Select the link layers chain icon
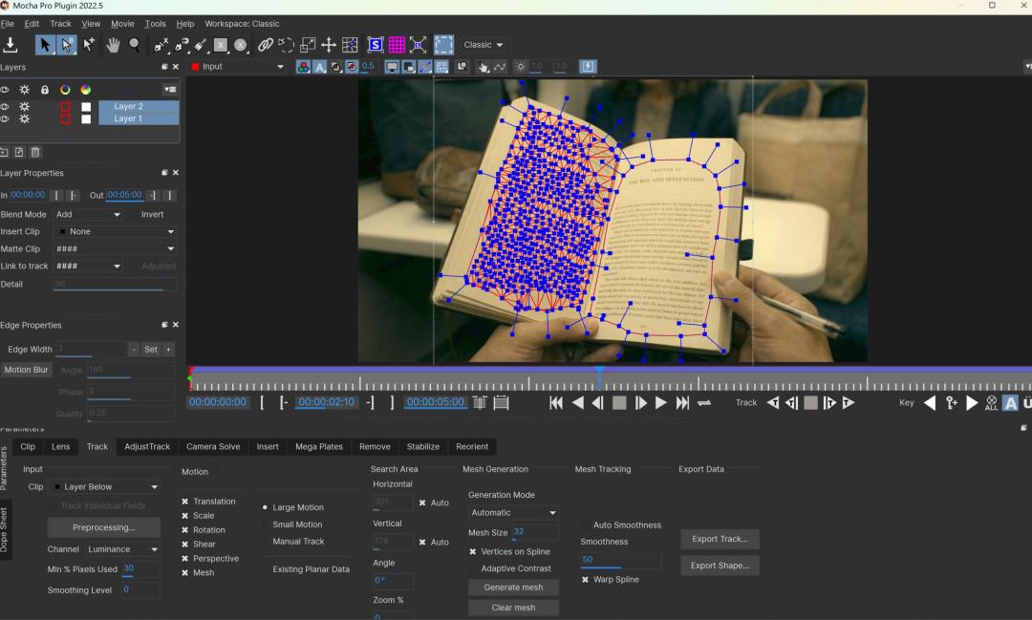This screenshot has width=1032, height=620. click(266, 45)
